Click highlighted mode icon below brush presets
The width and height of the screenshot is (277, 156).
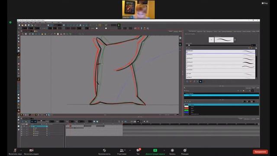[200, 81]
